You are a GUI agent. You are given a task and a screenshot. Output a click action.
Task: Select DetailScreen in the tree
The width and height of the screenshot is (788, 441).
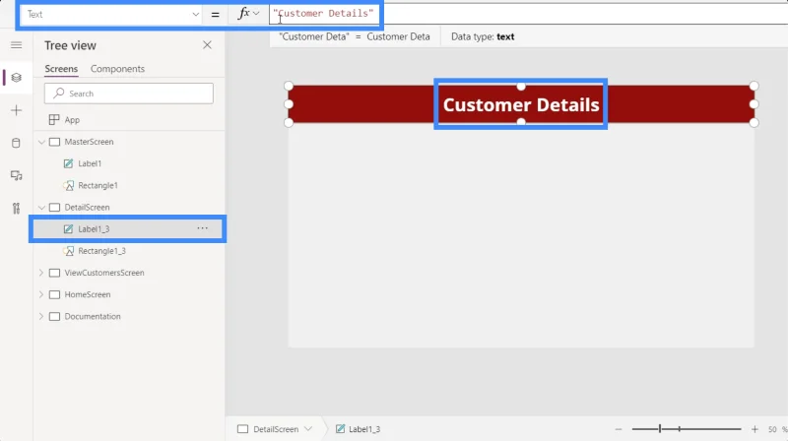pos(87,207)
